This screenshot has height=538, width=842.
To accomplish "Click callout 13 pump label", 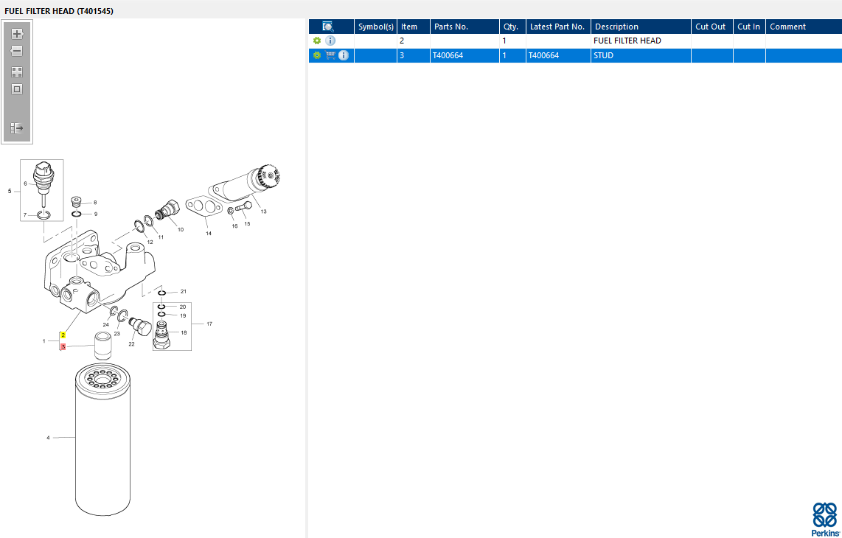I will tap(263, 212).
